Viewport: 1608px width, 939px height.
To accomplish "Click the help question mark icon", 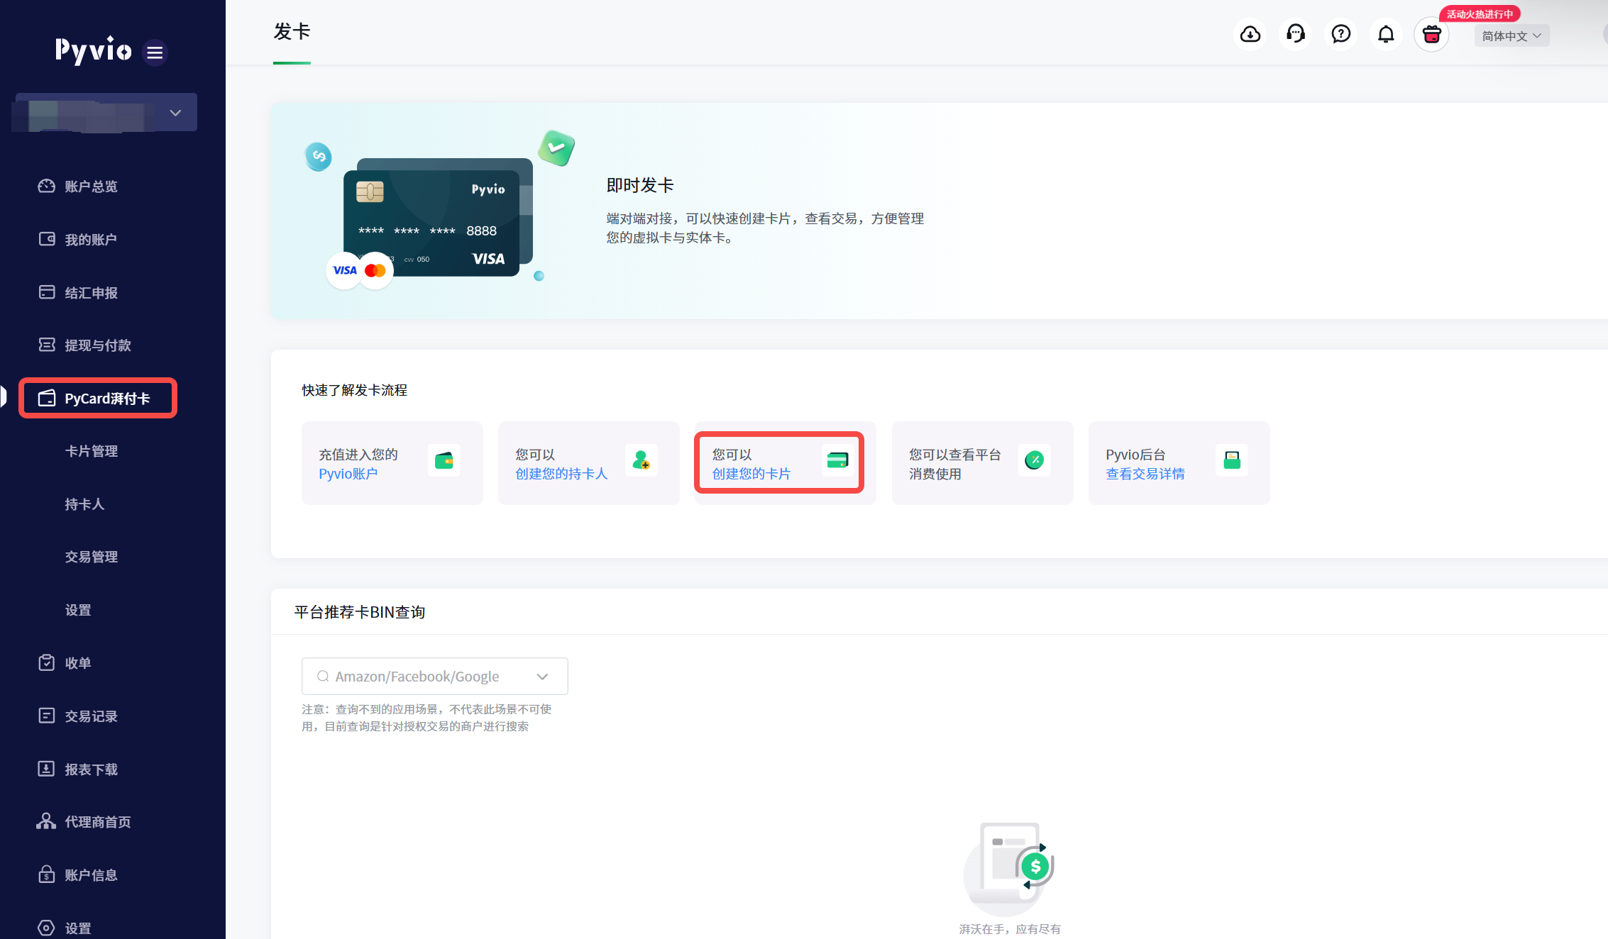I will [1340, 34].
